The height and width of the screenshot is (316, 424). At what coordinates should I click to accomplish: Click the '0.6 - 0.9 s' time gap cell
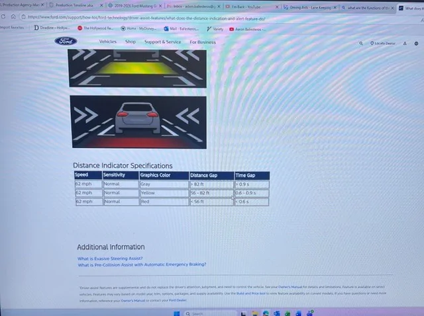pyautogui.click(x=252, y=193)
